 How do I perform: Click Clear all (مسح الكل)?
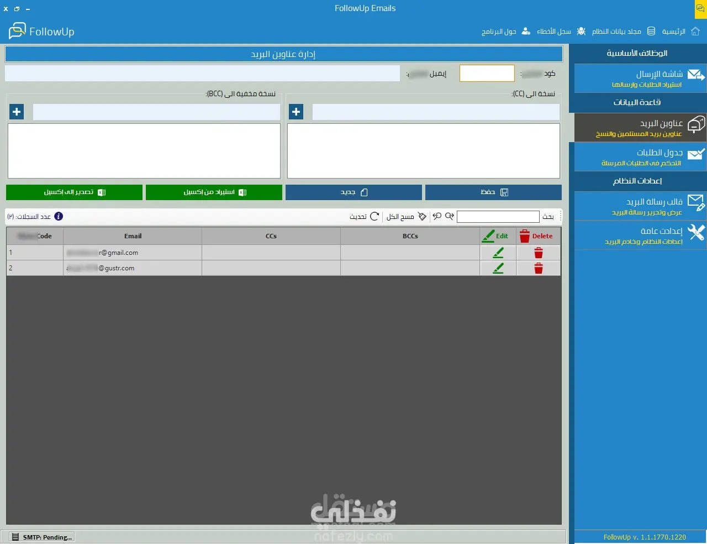click(407, 217)
